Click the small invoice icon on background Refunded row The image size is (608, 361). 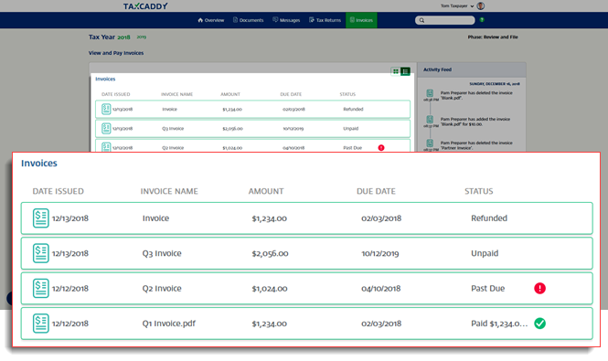106,109
